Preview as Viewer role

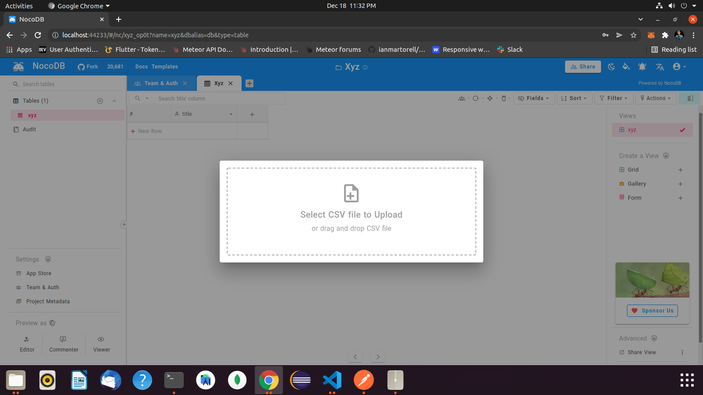pyautogui.click(x=101, y=344)
